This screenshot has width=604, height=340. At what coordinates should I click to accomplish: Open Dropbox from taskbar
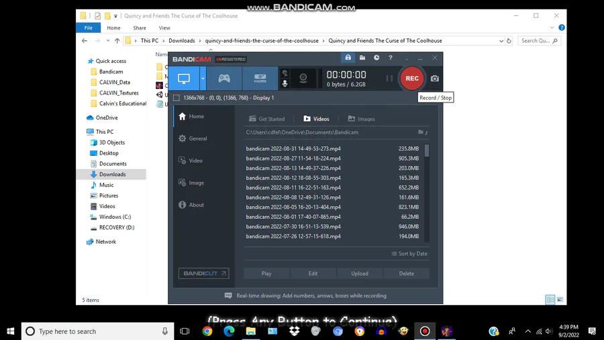(295, 331)
